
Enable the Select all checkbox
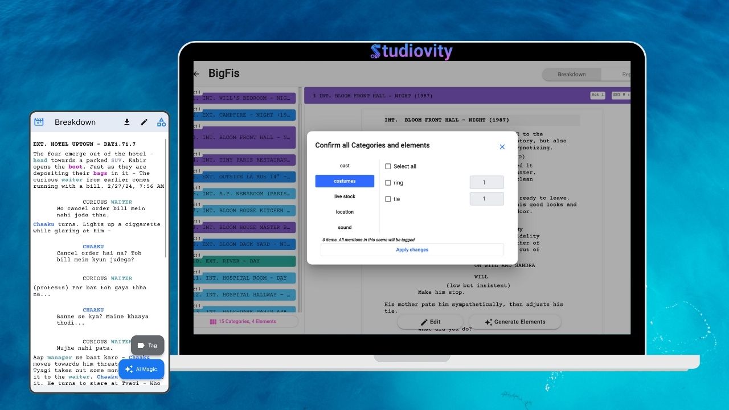[388, 166]
